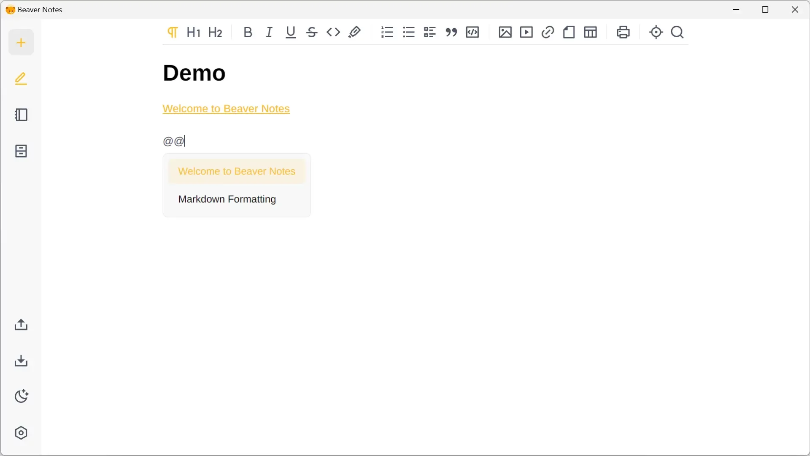Toggle inline code formatting
This screenshot has height=456, width=810.
click(x=333, y=32)
